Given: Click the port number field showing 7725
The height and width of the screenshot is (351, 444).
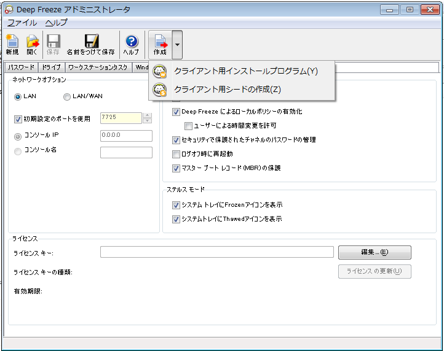Looking at the screenshot, I should click(x=121, y=118).
